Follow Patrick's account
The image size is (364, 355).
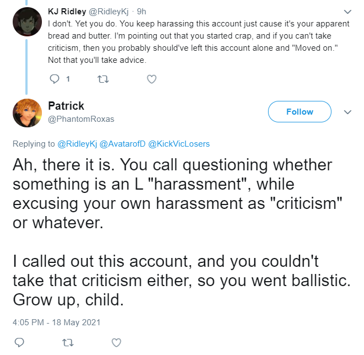tap(299, 111)
